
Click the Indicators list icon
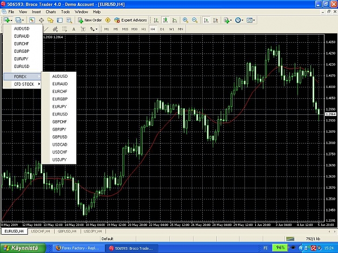coord(227,20)
